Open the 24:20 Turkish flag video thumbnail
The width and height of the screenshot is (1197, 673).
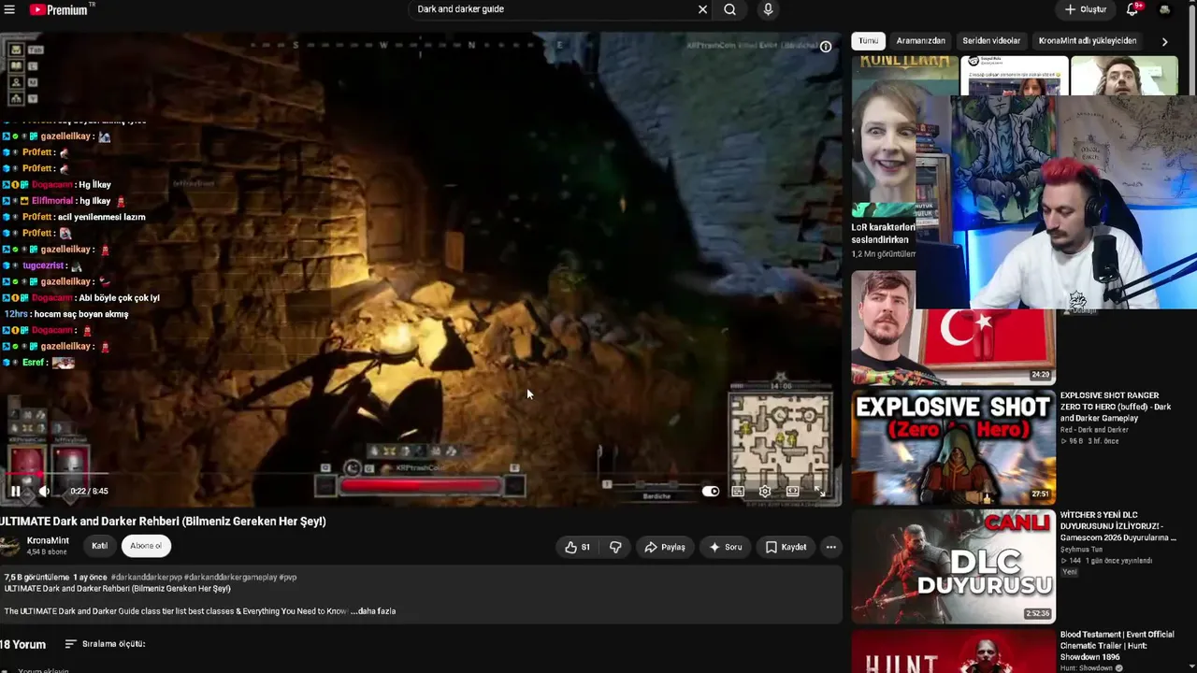[953, 327]
